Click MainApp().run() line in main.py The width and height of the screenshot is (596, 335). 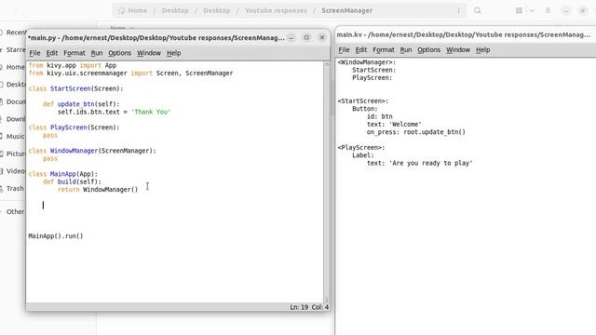click(x=56, y=235)
